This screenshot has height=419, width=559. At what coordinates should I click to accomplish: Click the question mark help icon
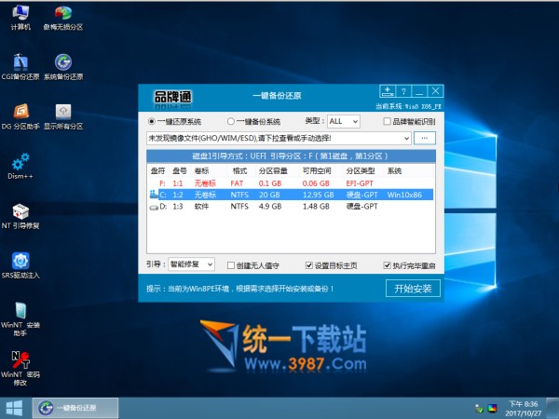pos(403,91)
